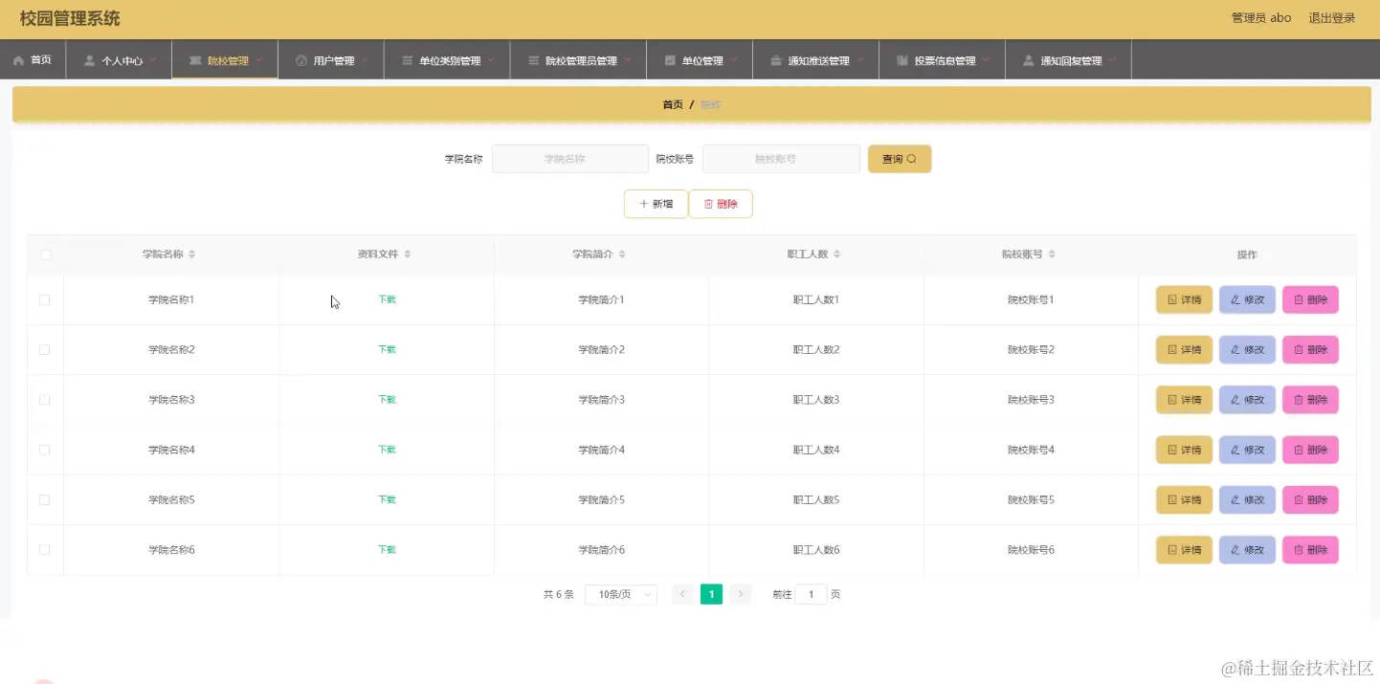
Task: Click the trash icon in top 删除 button
Action: pyautogui.click(x=709, y=204)
